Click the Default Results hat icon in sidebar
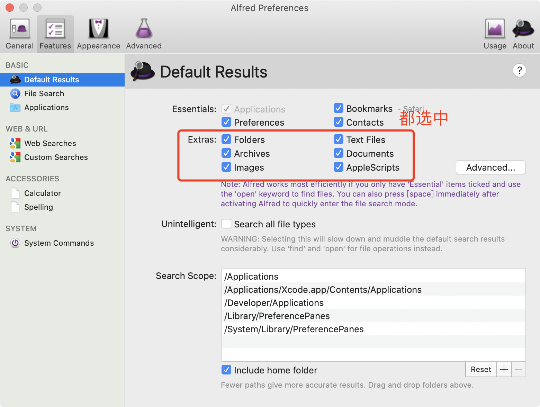Screen dimensions: 540x407 pos(15,80)
